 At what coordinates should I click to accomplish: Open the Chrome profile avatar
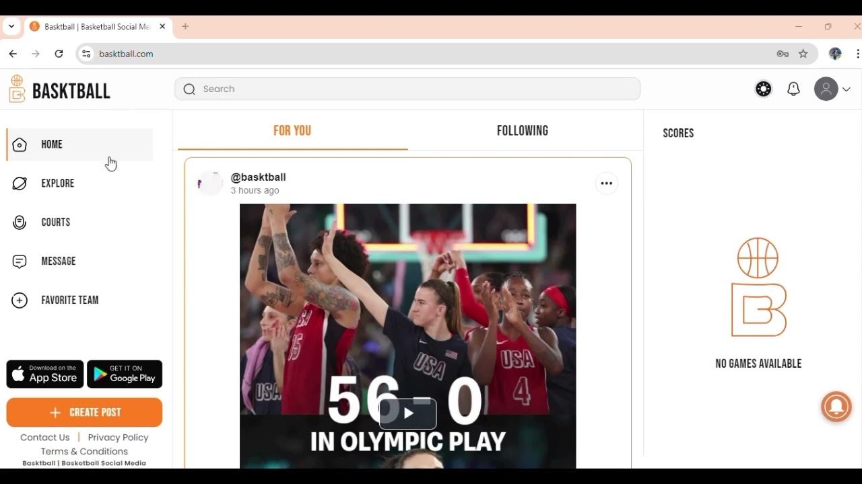pos(836,54)
